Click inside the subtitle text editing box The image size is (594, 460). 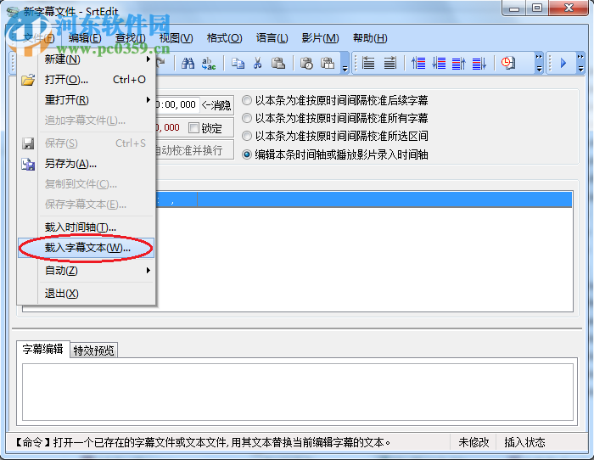pos(298,392)
